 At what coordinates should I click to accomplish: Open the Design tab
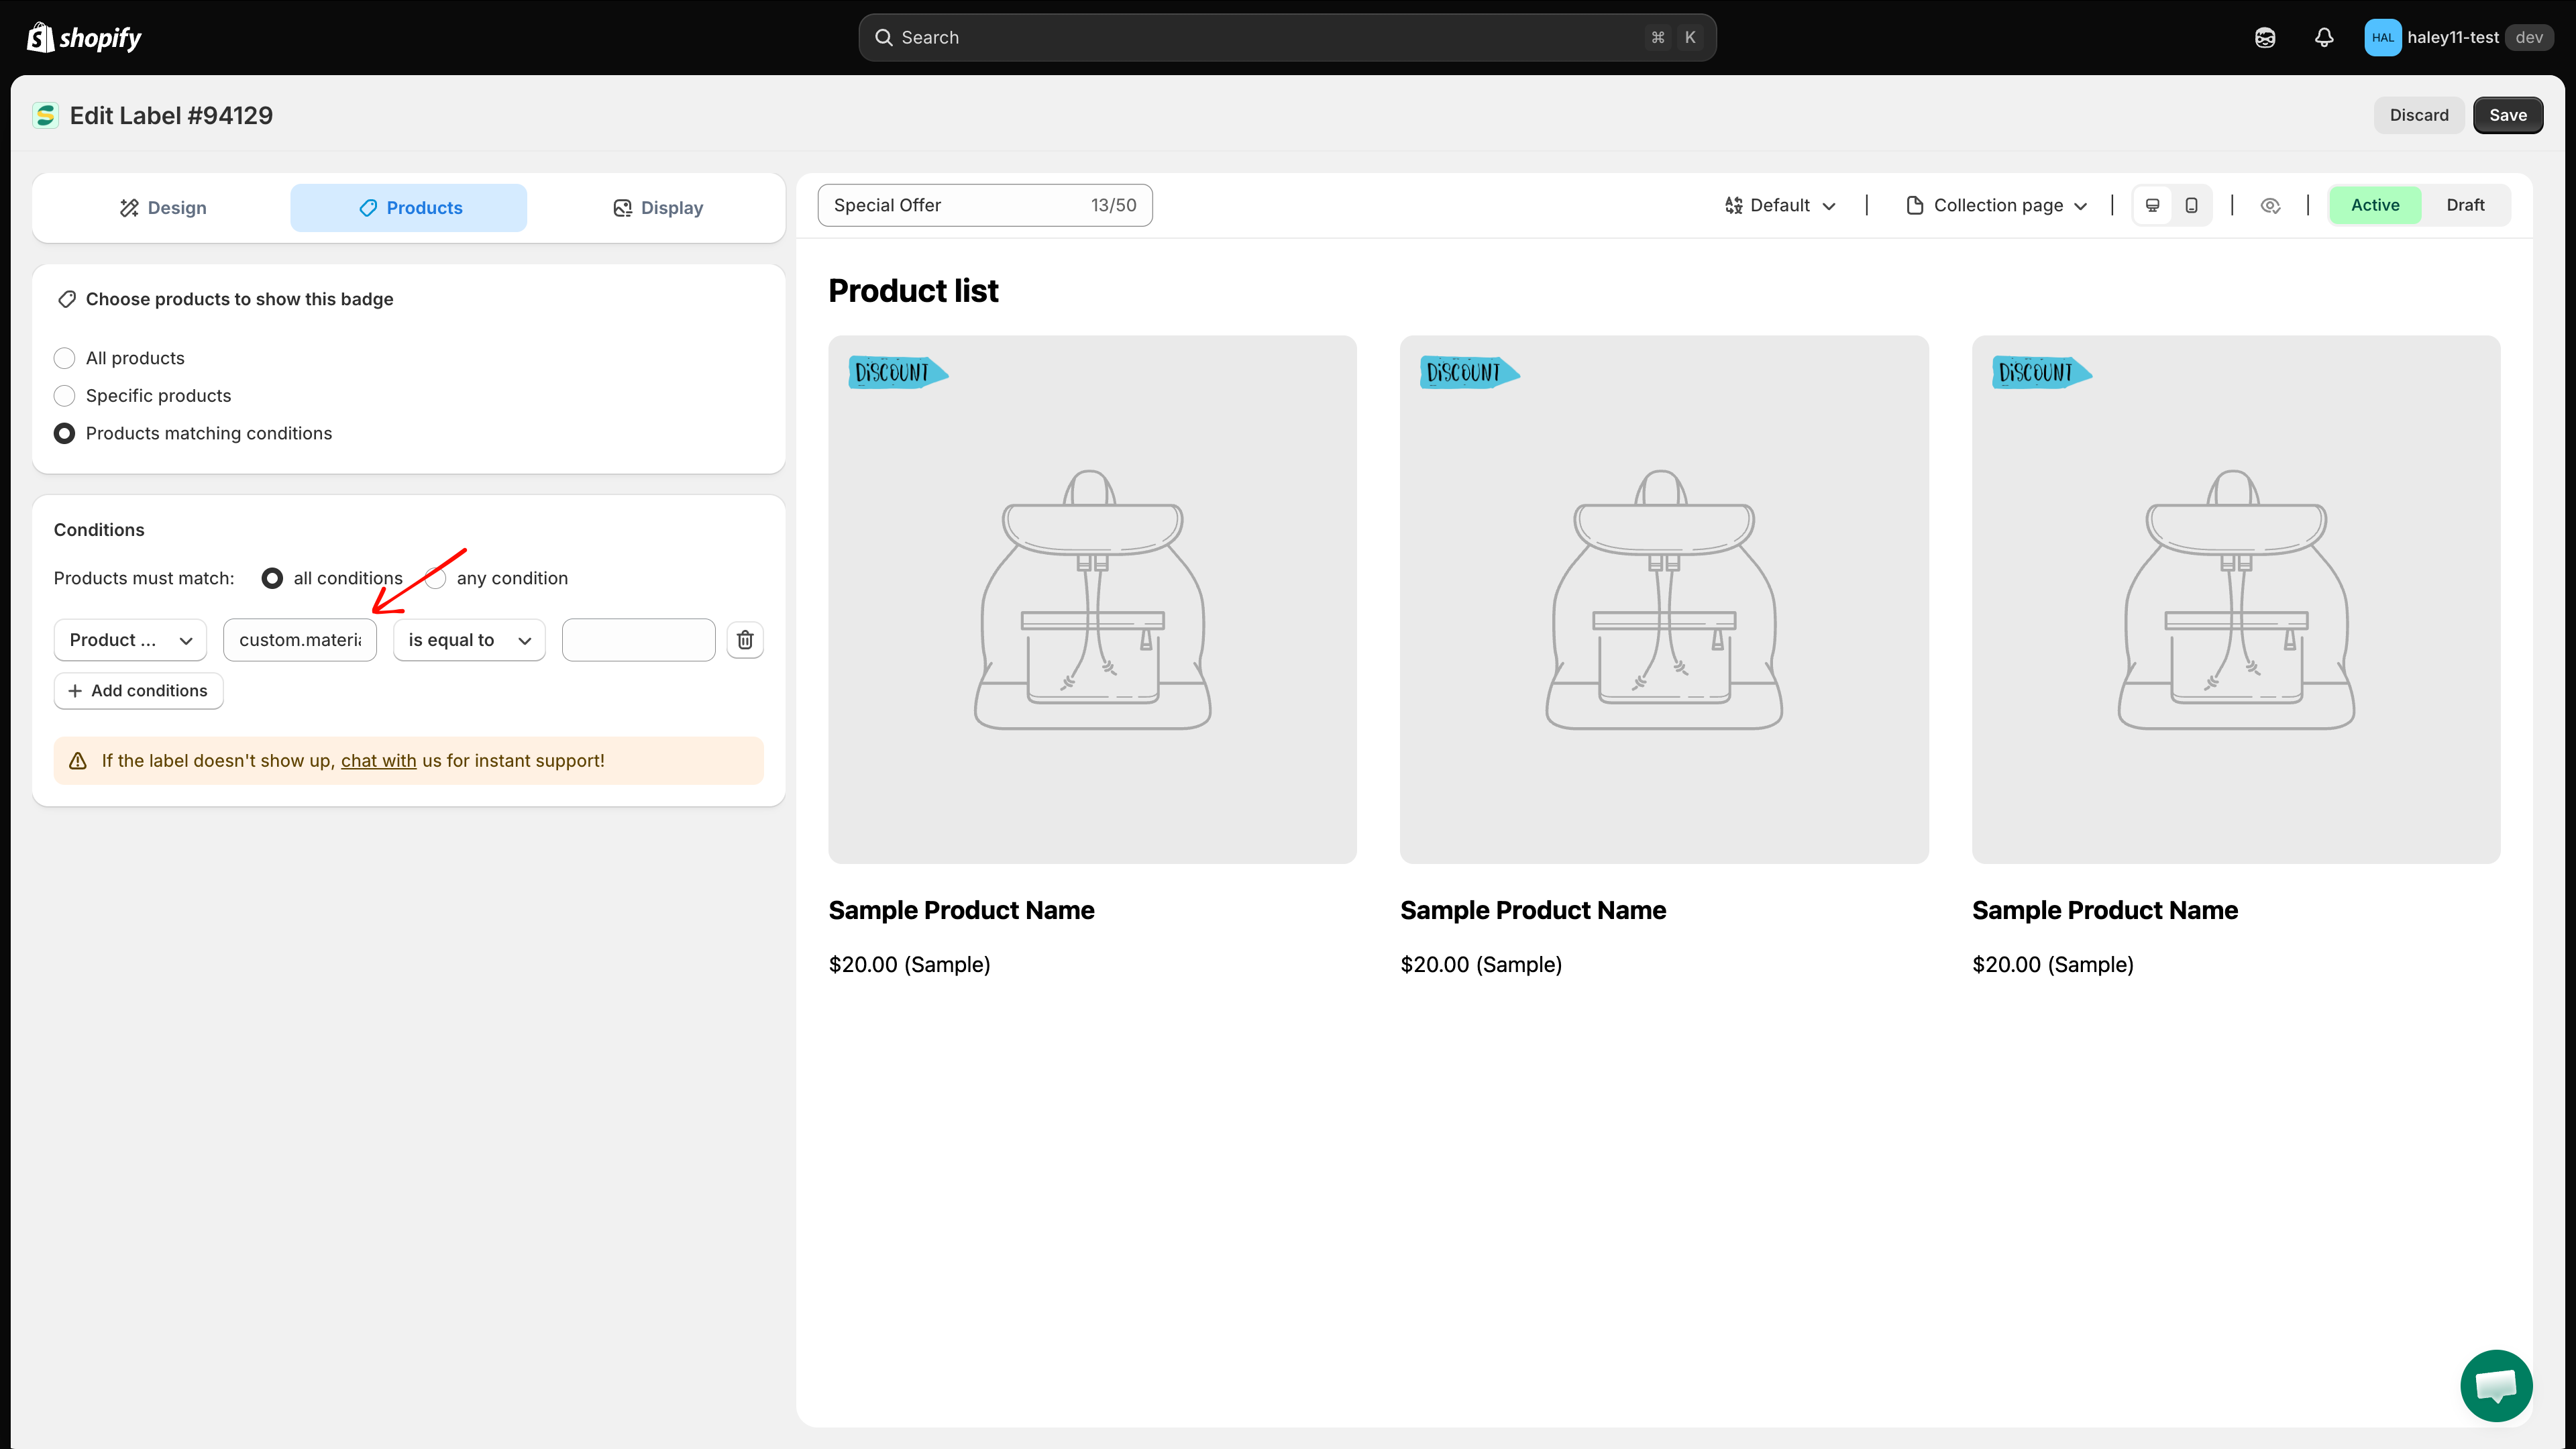coord(163,208)
